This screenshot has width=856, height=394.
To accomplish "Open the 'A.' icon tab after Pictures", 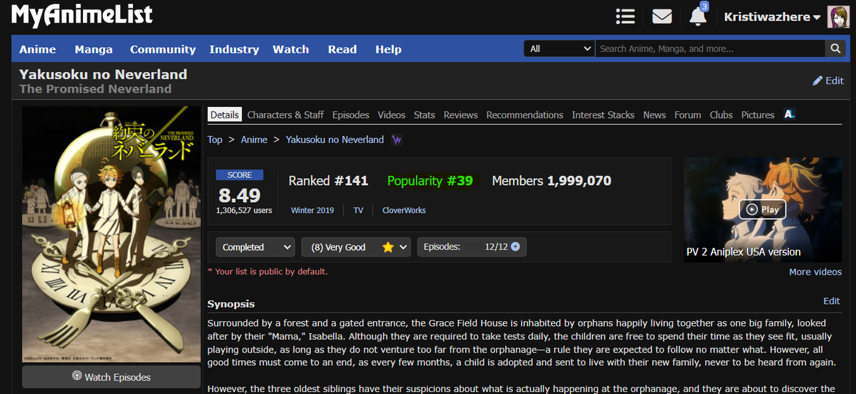I will (789, 114).
